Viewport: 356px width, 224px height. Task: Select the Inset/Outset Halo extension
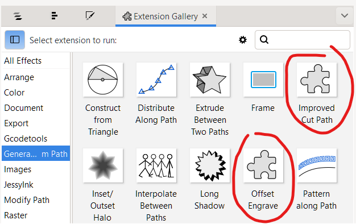pyautogui.click(x=103, y=165)
